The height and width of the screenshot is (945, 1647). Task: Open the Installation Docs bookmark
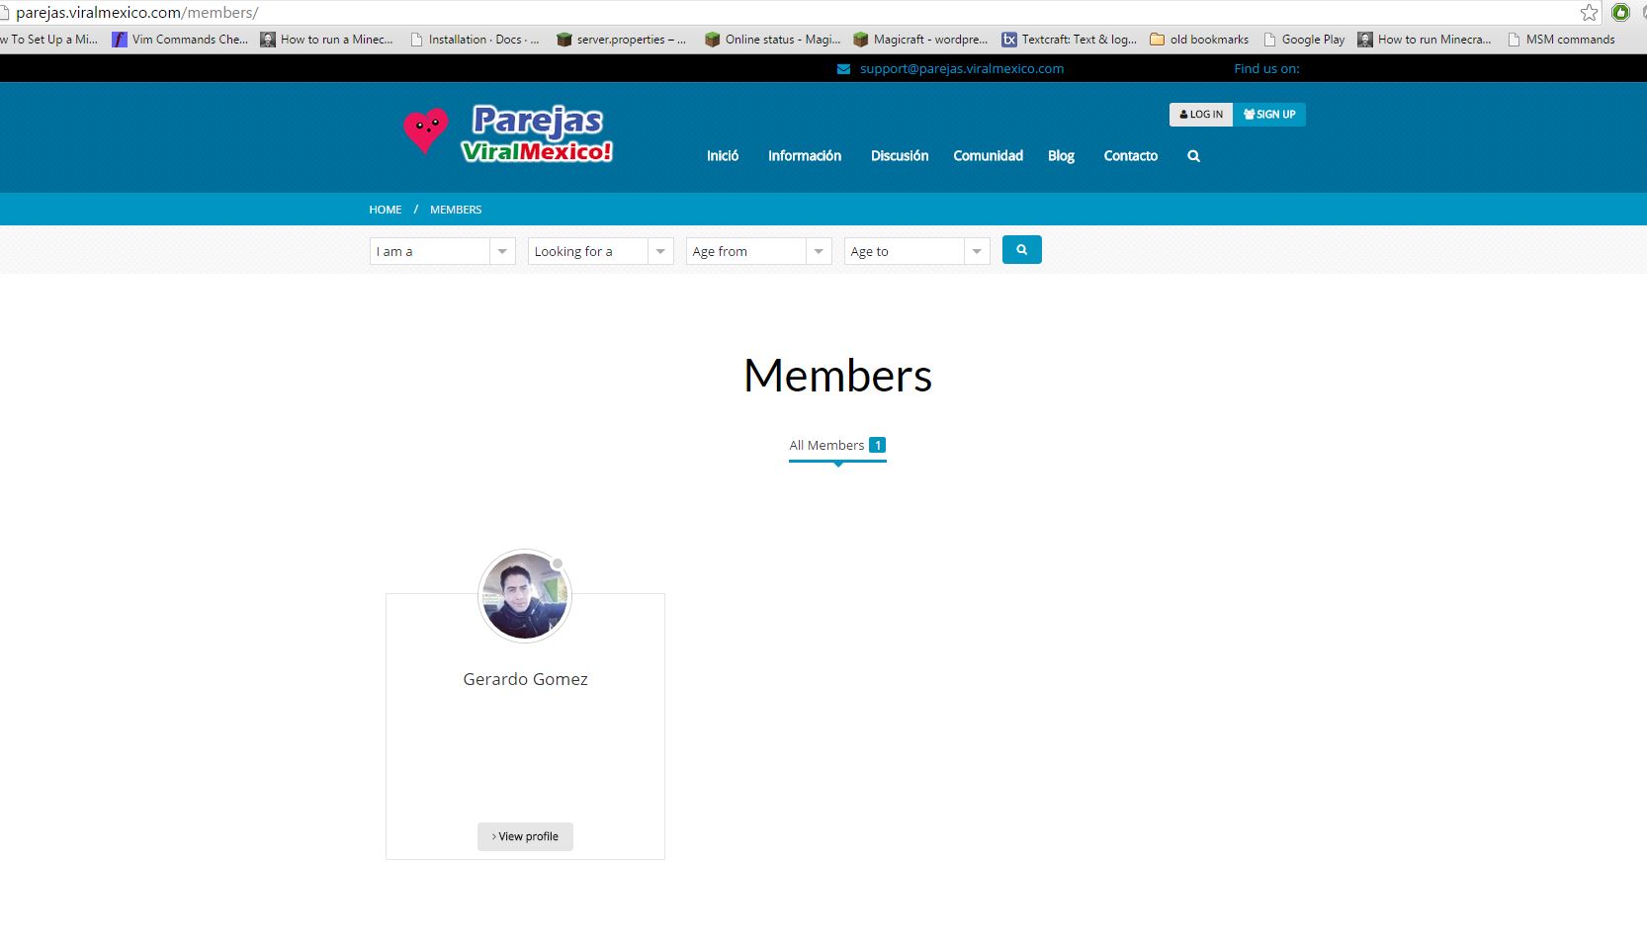click(x=475, y=40)
